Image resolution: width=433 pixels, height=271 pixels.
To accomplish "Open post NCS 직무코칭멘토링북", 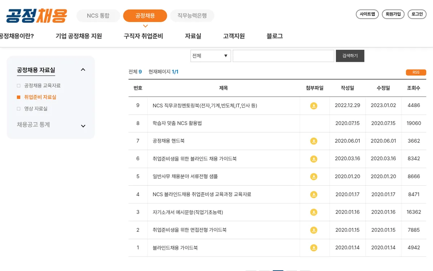I will 205,106.
